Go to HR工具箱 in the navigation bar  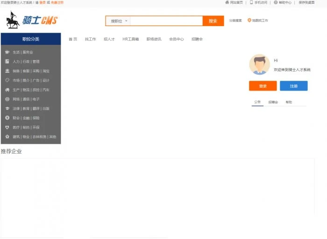pyautogui.click(x=130, y=39)
